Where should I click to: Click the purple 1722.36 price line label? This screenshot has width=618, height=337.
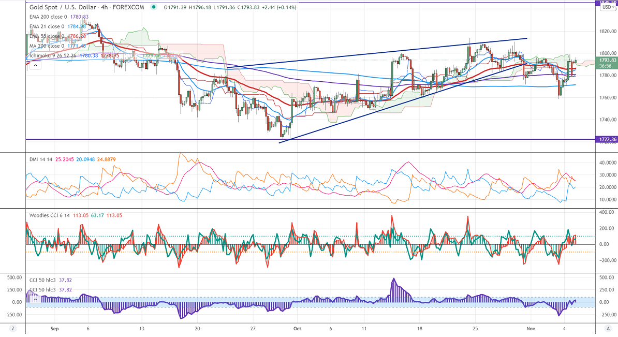tap(607, 139)
